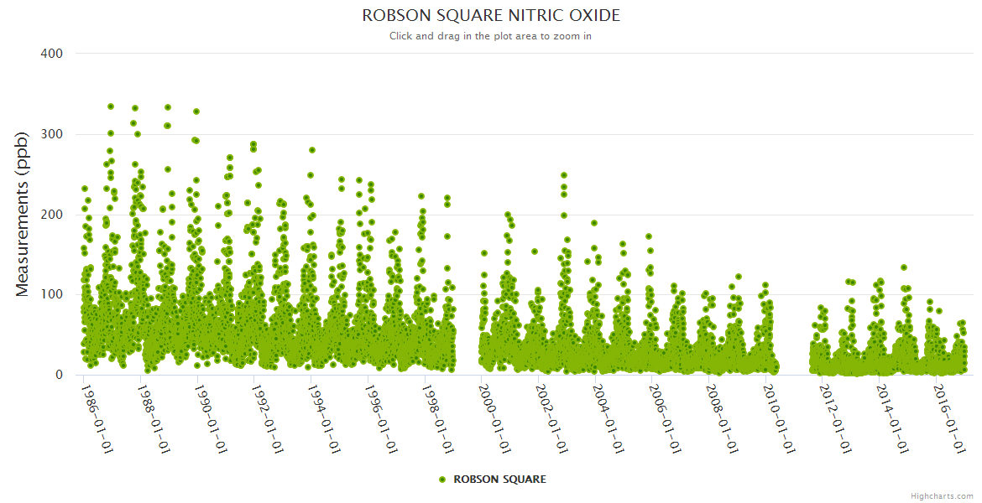This screenshot has width=982, height=503.
Task: Click the 2012-01-01 x-axis date label
Action: pyautogui.click(x=835, y=418)
